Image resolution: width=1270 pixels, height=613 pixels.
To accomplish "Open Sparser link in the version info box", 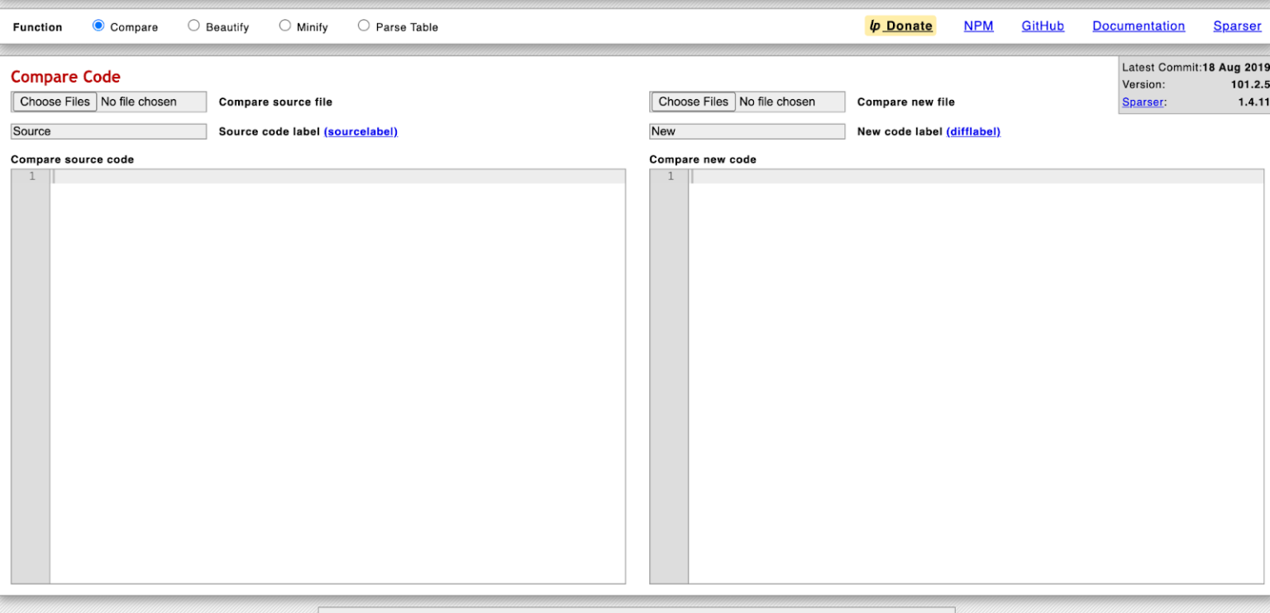I will [x=1143, y=102].
